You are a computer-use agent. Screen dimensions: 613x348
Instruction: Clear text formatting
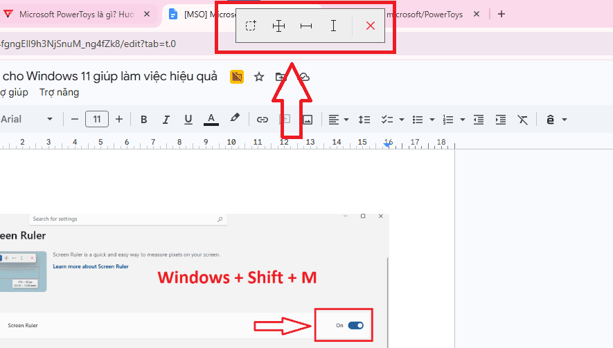point(523,120)
